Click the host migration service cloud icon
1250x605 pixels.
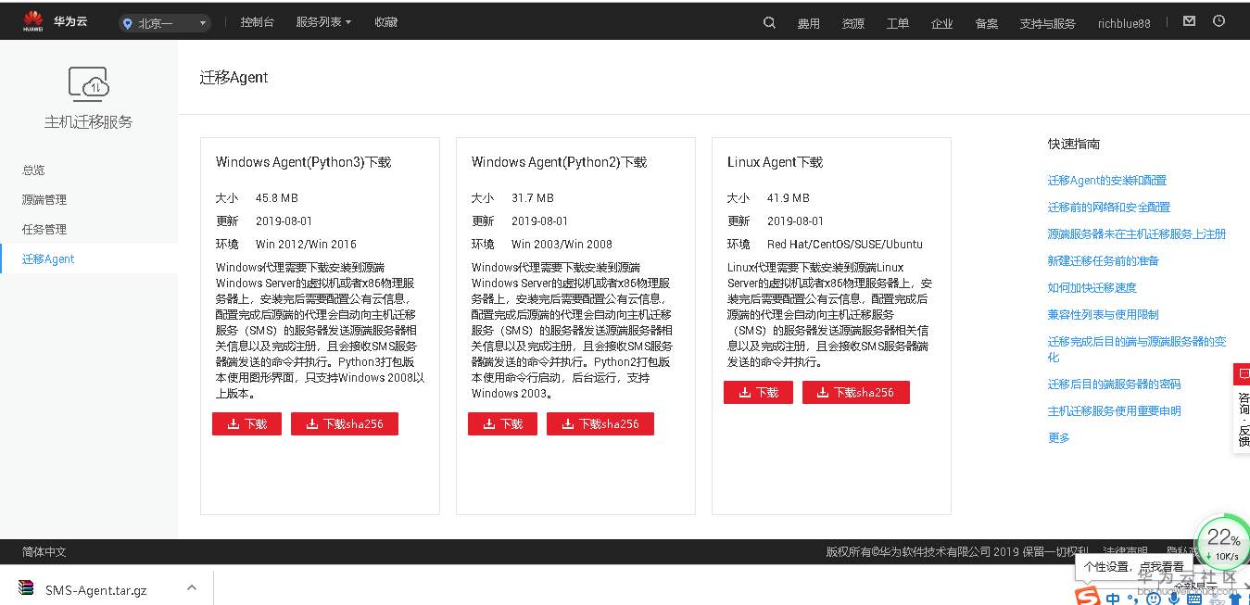(89, 83)
